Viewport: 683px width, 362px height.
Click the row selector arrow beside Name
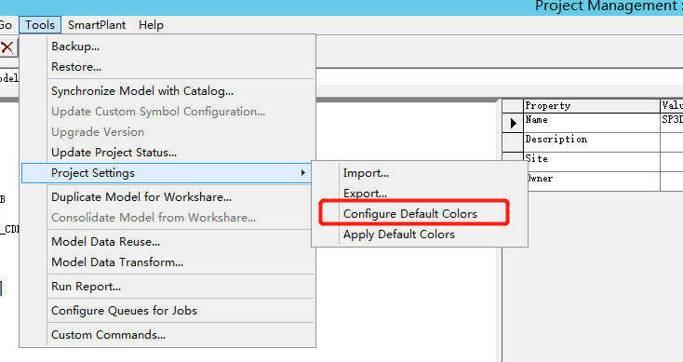513,123
